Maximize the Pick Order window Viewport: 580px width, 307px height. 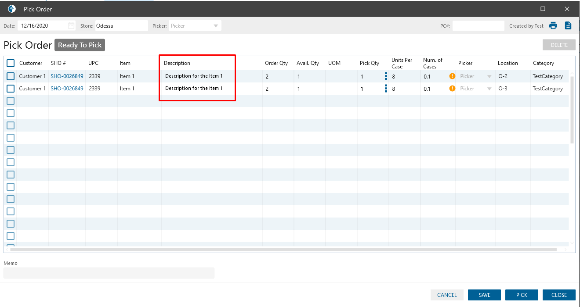[543, 9]
